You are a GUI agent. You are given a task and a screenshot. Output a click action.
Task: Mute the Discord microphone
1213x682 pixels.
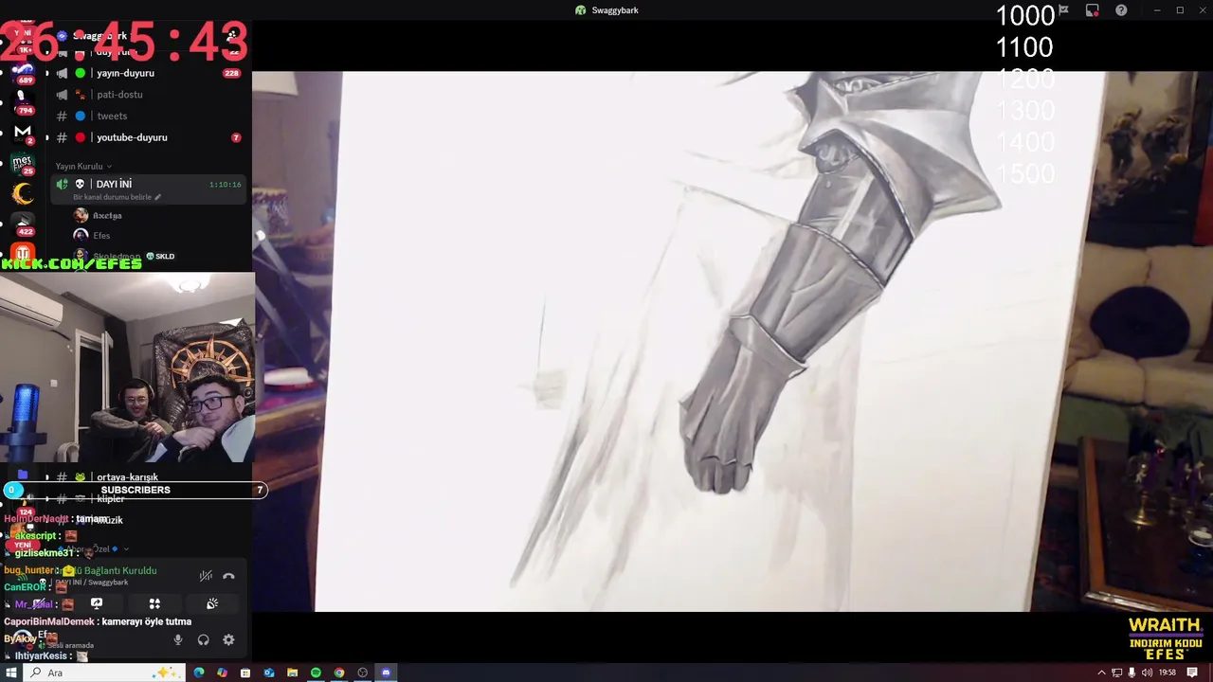tap(177, 640)
